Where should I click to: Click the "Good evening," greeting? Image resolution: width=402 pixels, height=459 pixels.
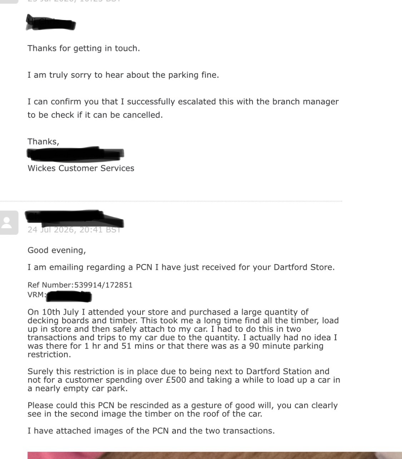57,250
